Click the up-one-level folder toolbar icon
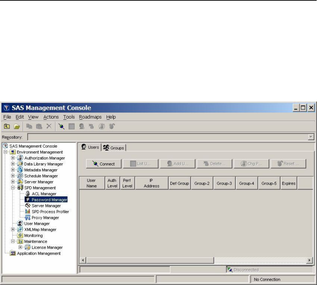Image resolution: width=317 pixels, height=285 pixels. (7, 126)
